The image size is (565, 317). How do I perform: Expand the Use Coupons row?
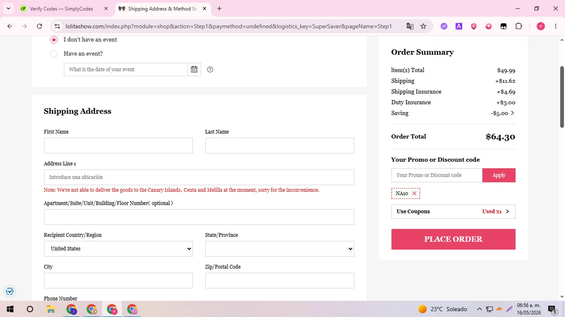[x=453, y=212]
